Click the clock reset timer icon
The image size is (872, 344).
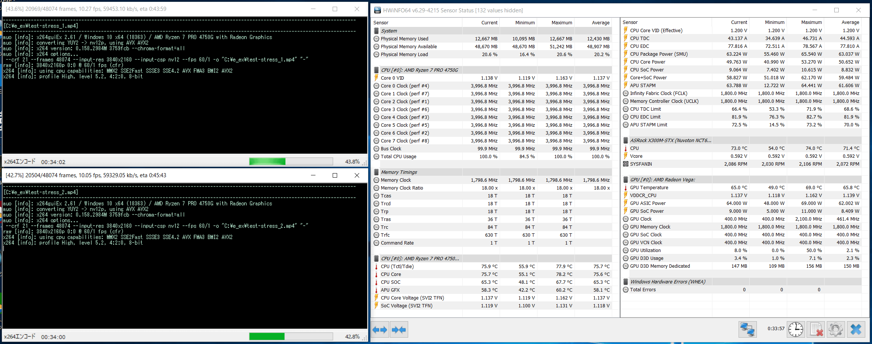pyautogui.click(x=796, y=329)
